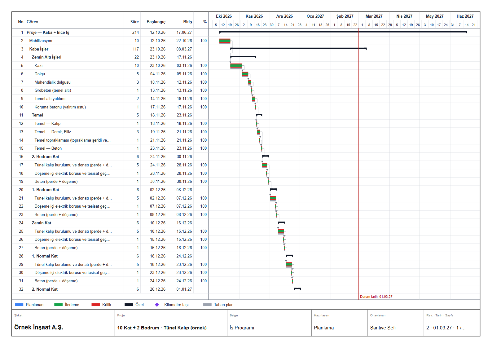Select the Kazı task bar in chart
The width and height of the screenshot is (492, 348).
236,66
